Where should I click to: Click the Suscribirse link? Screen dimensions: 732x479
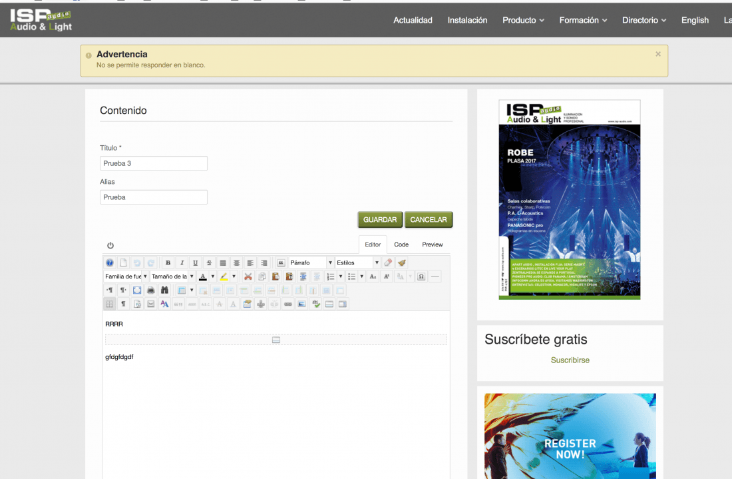(x=570, y=360)
